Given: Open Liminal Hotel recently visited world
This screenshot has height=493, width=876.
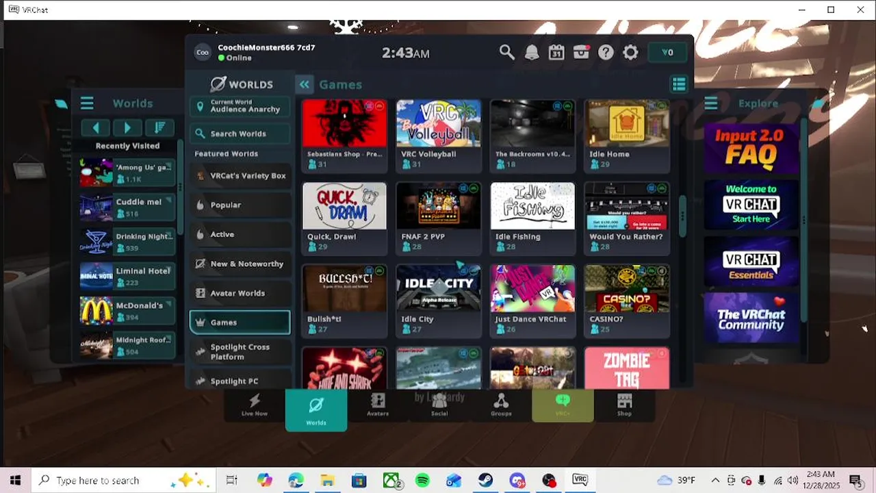Looking at the screenshot, I should 127,277.
